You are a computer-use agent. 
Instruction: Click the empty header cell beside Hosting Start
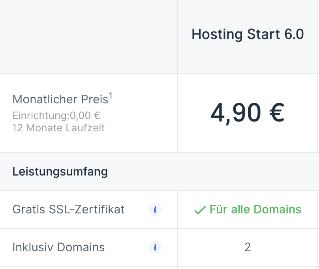click(x=88, y=36)
